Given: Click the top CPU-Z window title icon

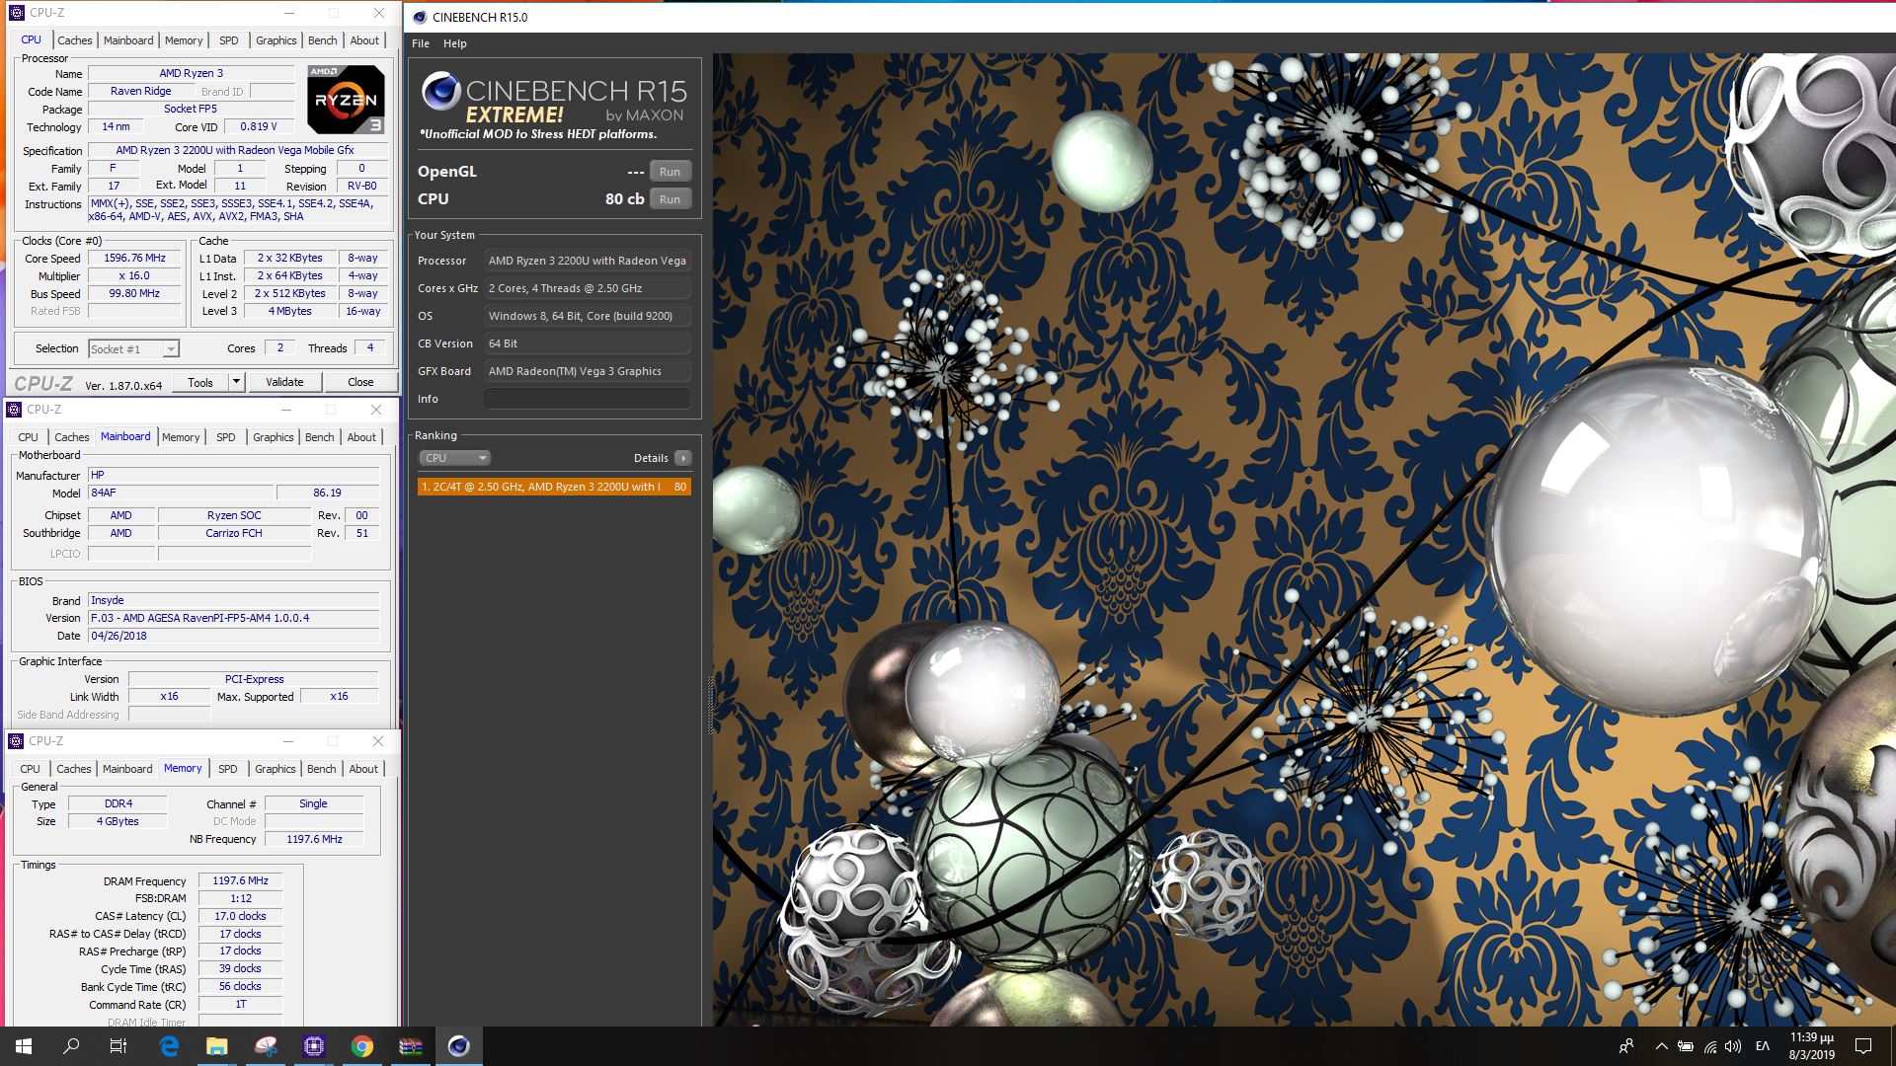Looking at the screenshot, I should pyautogui.click(x=16, y=13).
